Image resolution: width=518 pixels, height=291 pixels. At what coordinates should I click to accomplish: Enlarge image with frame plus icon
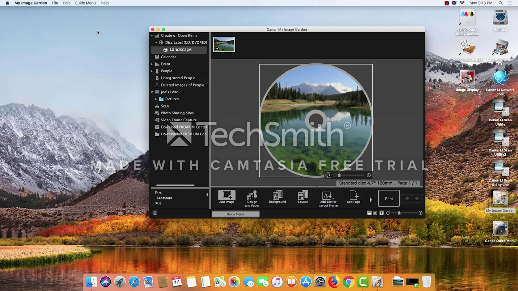click(x=369, y=175)
